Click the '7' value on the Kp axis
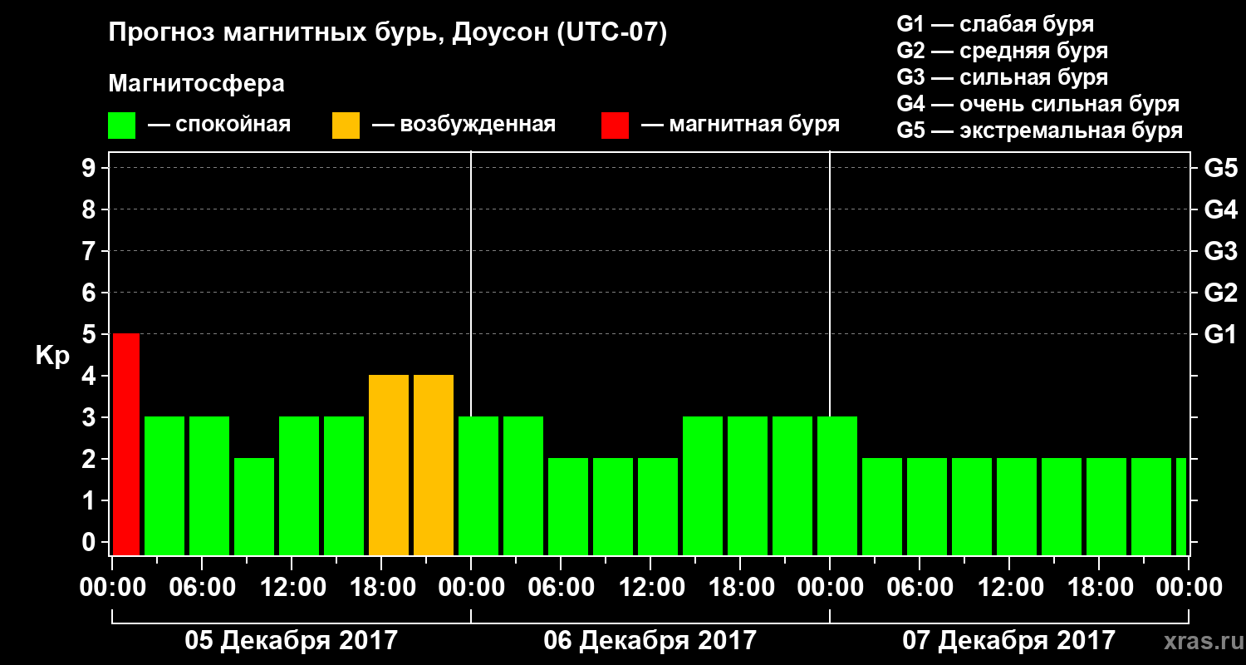The width and height of the screenshot is (1246, 665). [91, 251]
